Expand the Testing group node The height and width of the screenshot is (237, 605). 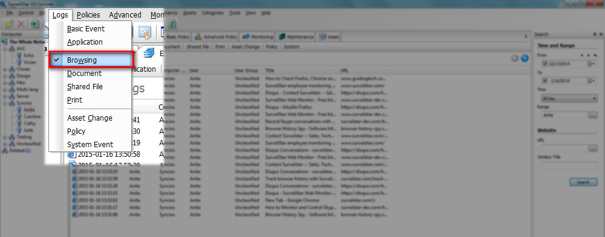[x=5, y=137]
